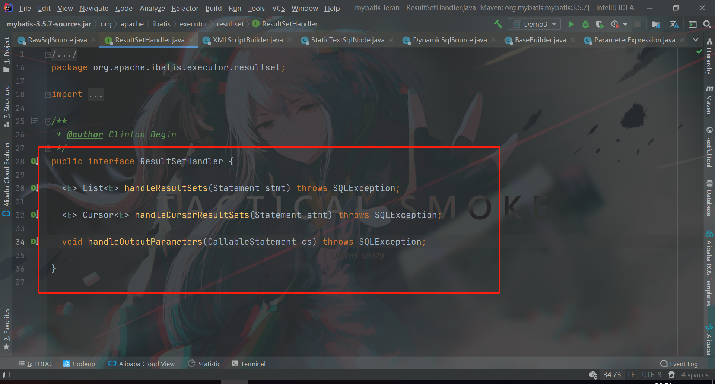
Task: Close the XMLScriptBuilder.java tab
Action: coord(289,40)
